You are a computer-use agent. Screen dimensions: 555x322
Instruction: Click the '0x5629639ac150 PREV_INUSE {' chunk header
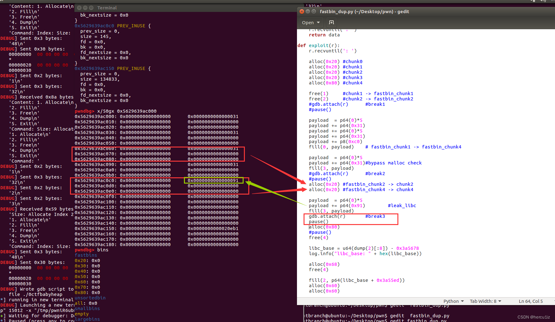pyautogui.click(x=113, y=68)
